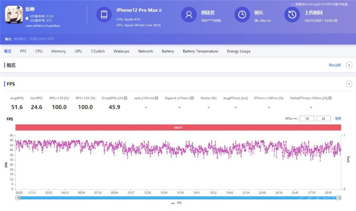Click help icon beside Drop(FPS)
The width and height of the screenshot is (356, 211).
tap(126, 98)
